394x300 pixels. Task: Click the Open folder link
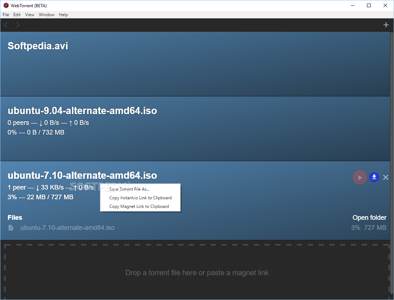(370, 218)
